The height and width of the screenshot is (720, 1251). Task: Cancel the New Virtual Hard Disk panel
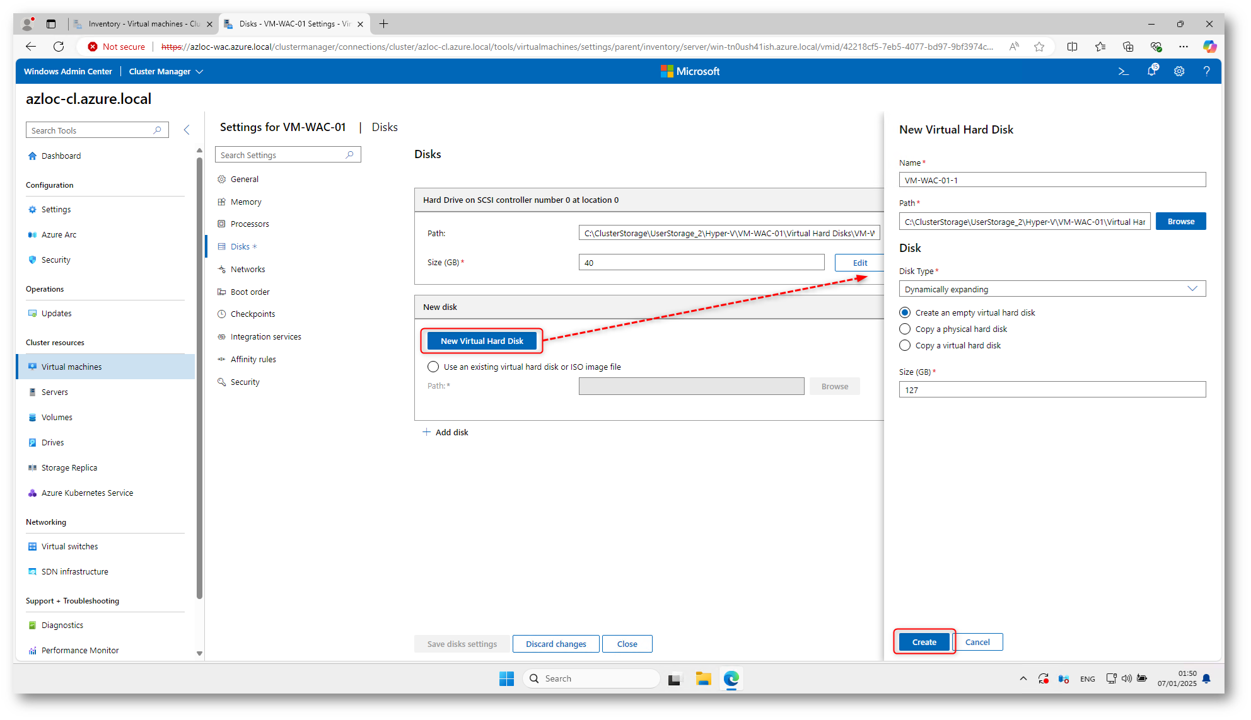coord(977,642)
